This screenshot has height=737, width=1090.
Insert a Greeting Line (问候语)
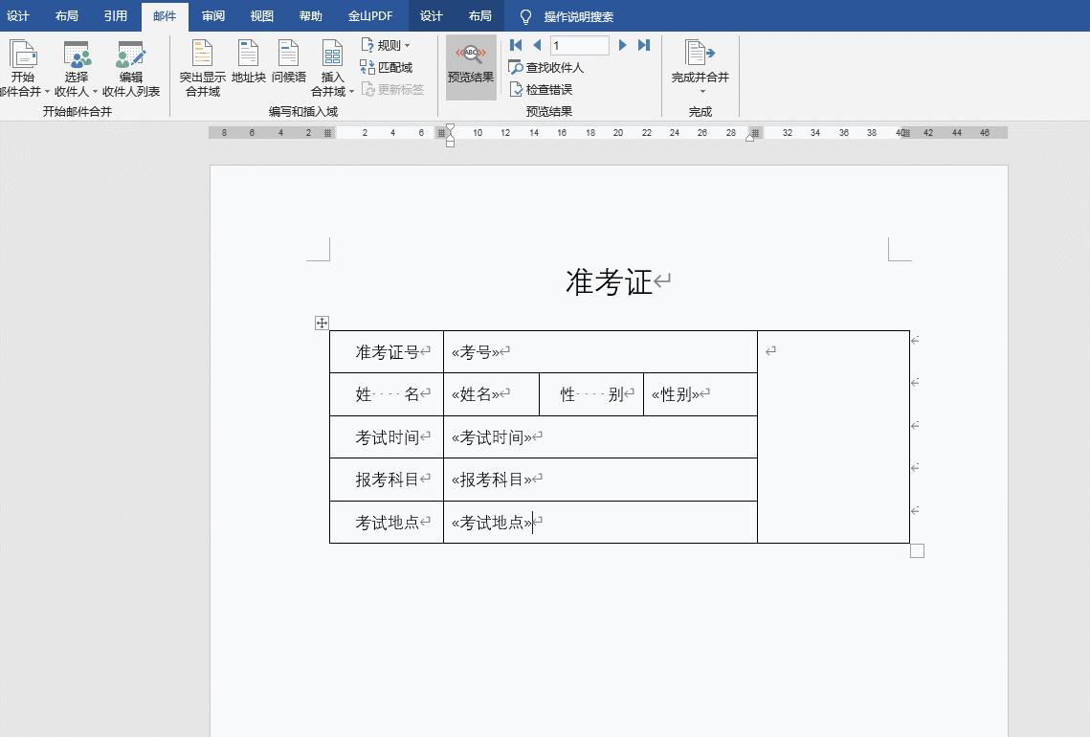point(288,65)
